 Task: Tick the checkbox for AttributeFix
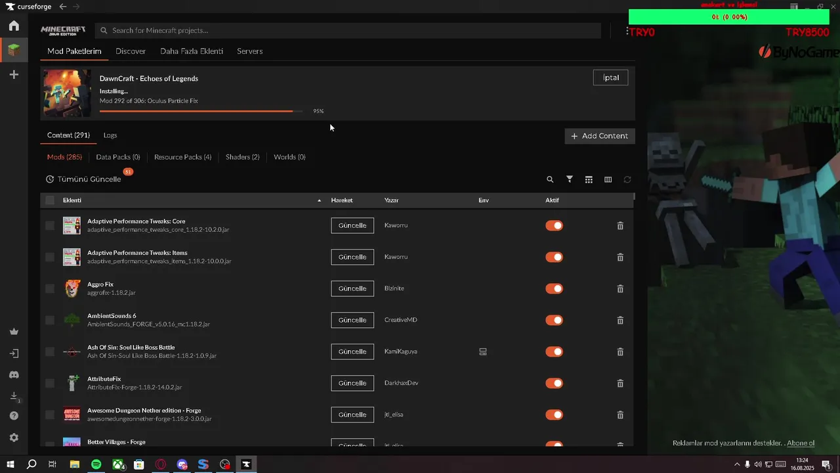(50, 383)
